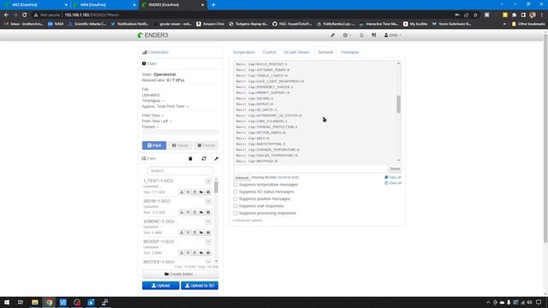This screenshot has height=308, width=548.
Task: Expand details for BE2DDF~1.GCO
Action: (x=208, y=241)
